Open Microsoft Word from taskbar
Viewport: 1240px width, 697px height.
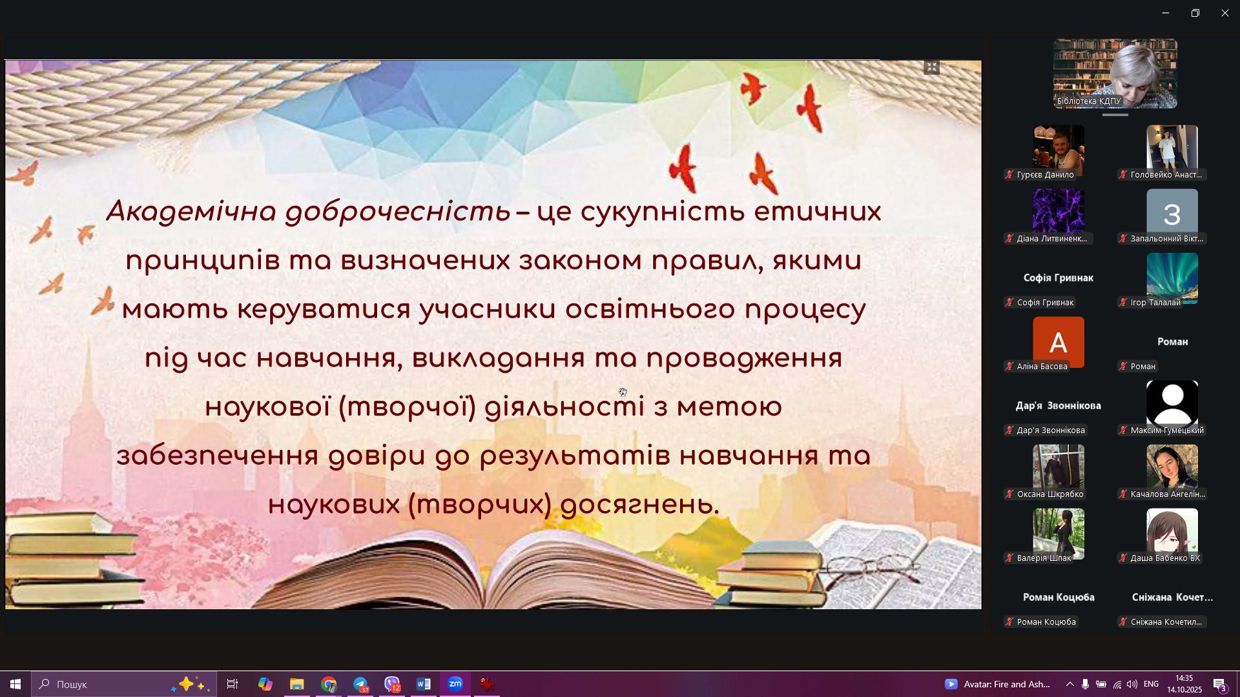pyautogui.click(x=424, y=684)
